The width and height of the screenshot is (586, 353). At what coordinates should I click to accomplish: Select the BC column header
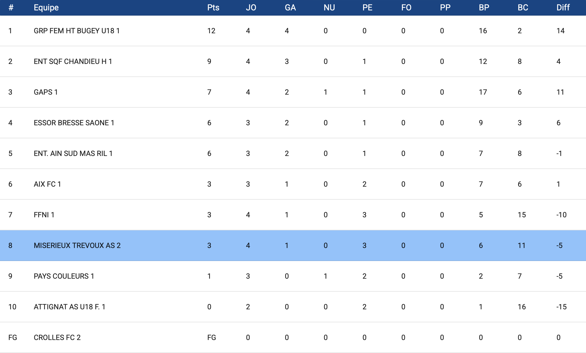click(523, 8)
